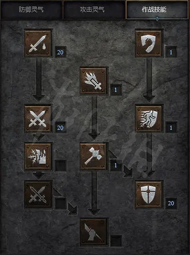Select the Fist of the Heavens skill icon
The image size is (190, 255).
click(x=94, y=232)
